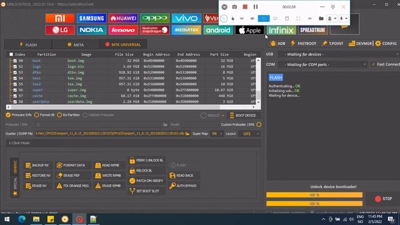Open the Qualcomm Snapdragon tile

coord(155,30)
